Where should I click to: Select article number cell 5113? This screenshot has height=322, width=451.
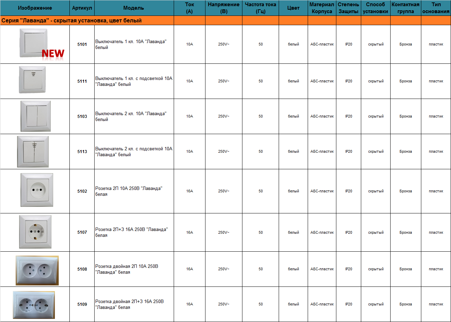pyautogui.click(x=82, y=152)
